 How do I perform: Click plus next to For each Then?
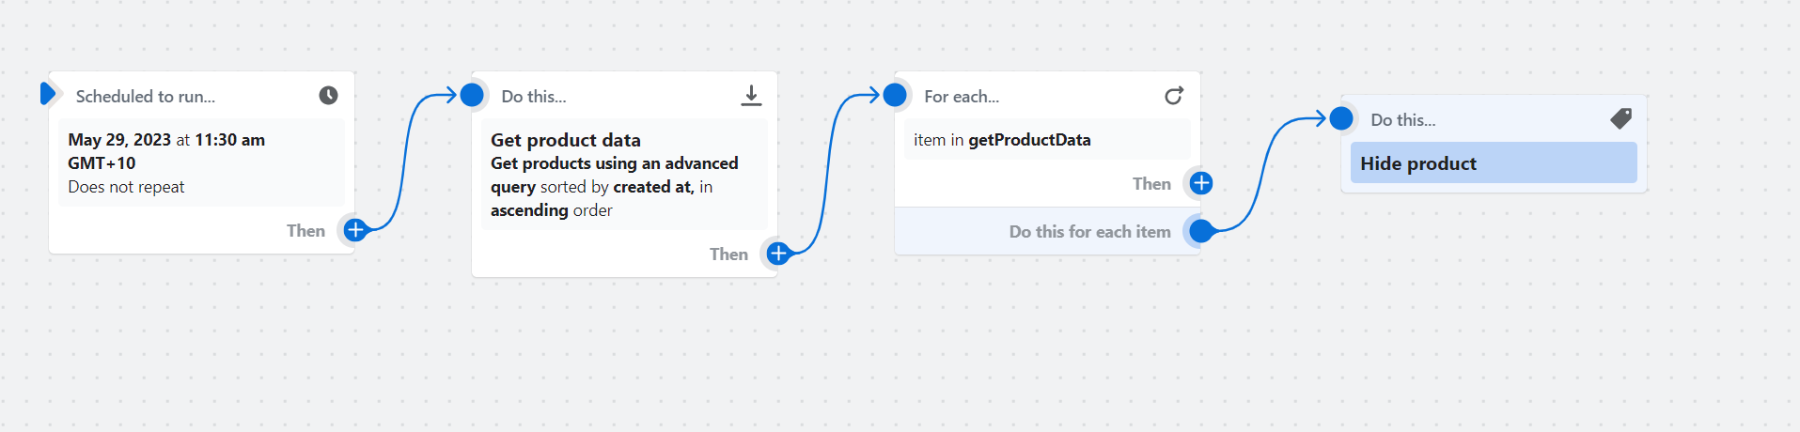click(x=1201, y=183)
